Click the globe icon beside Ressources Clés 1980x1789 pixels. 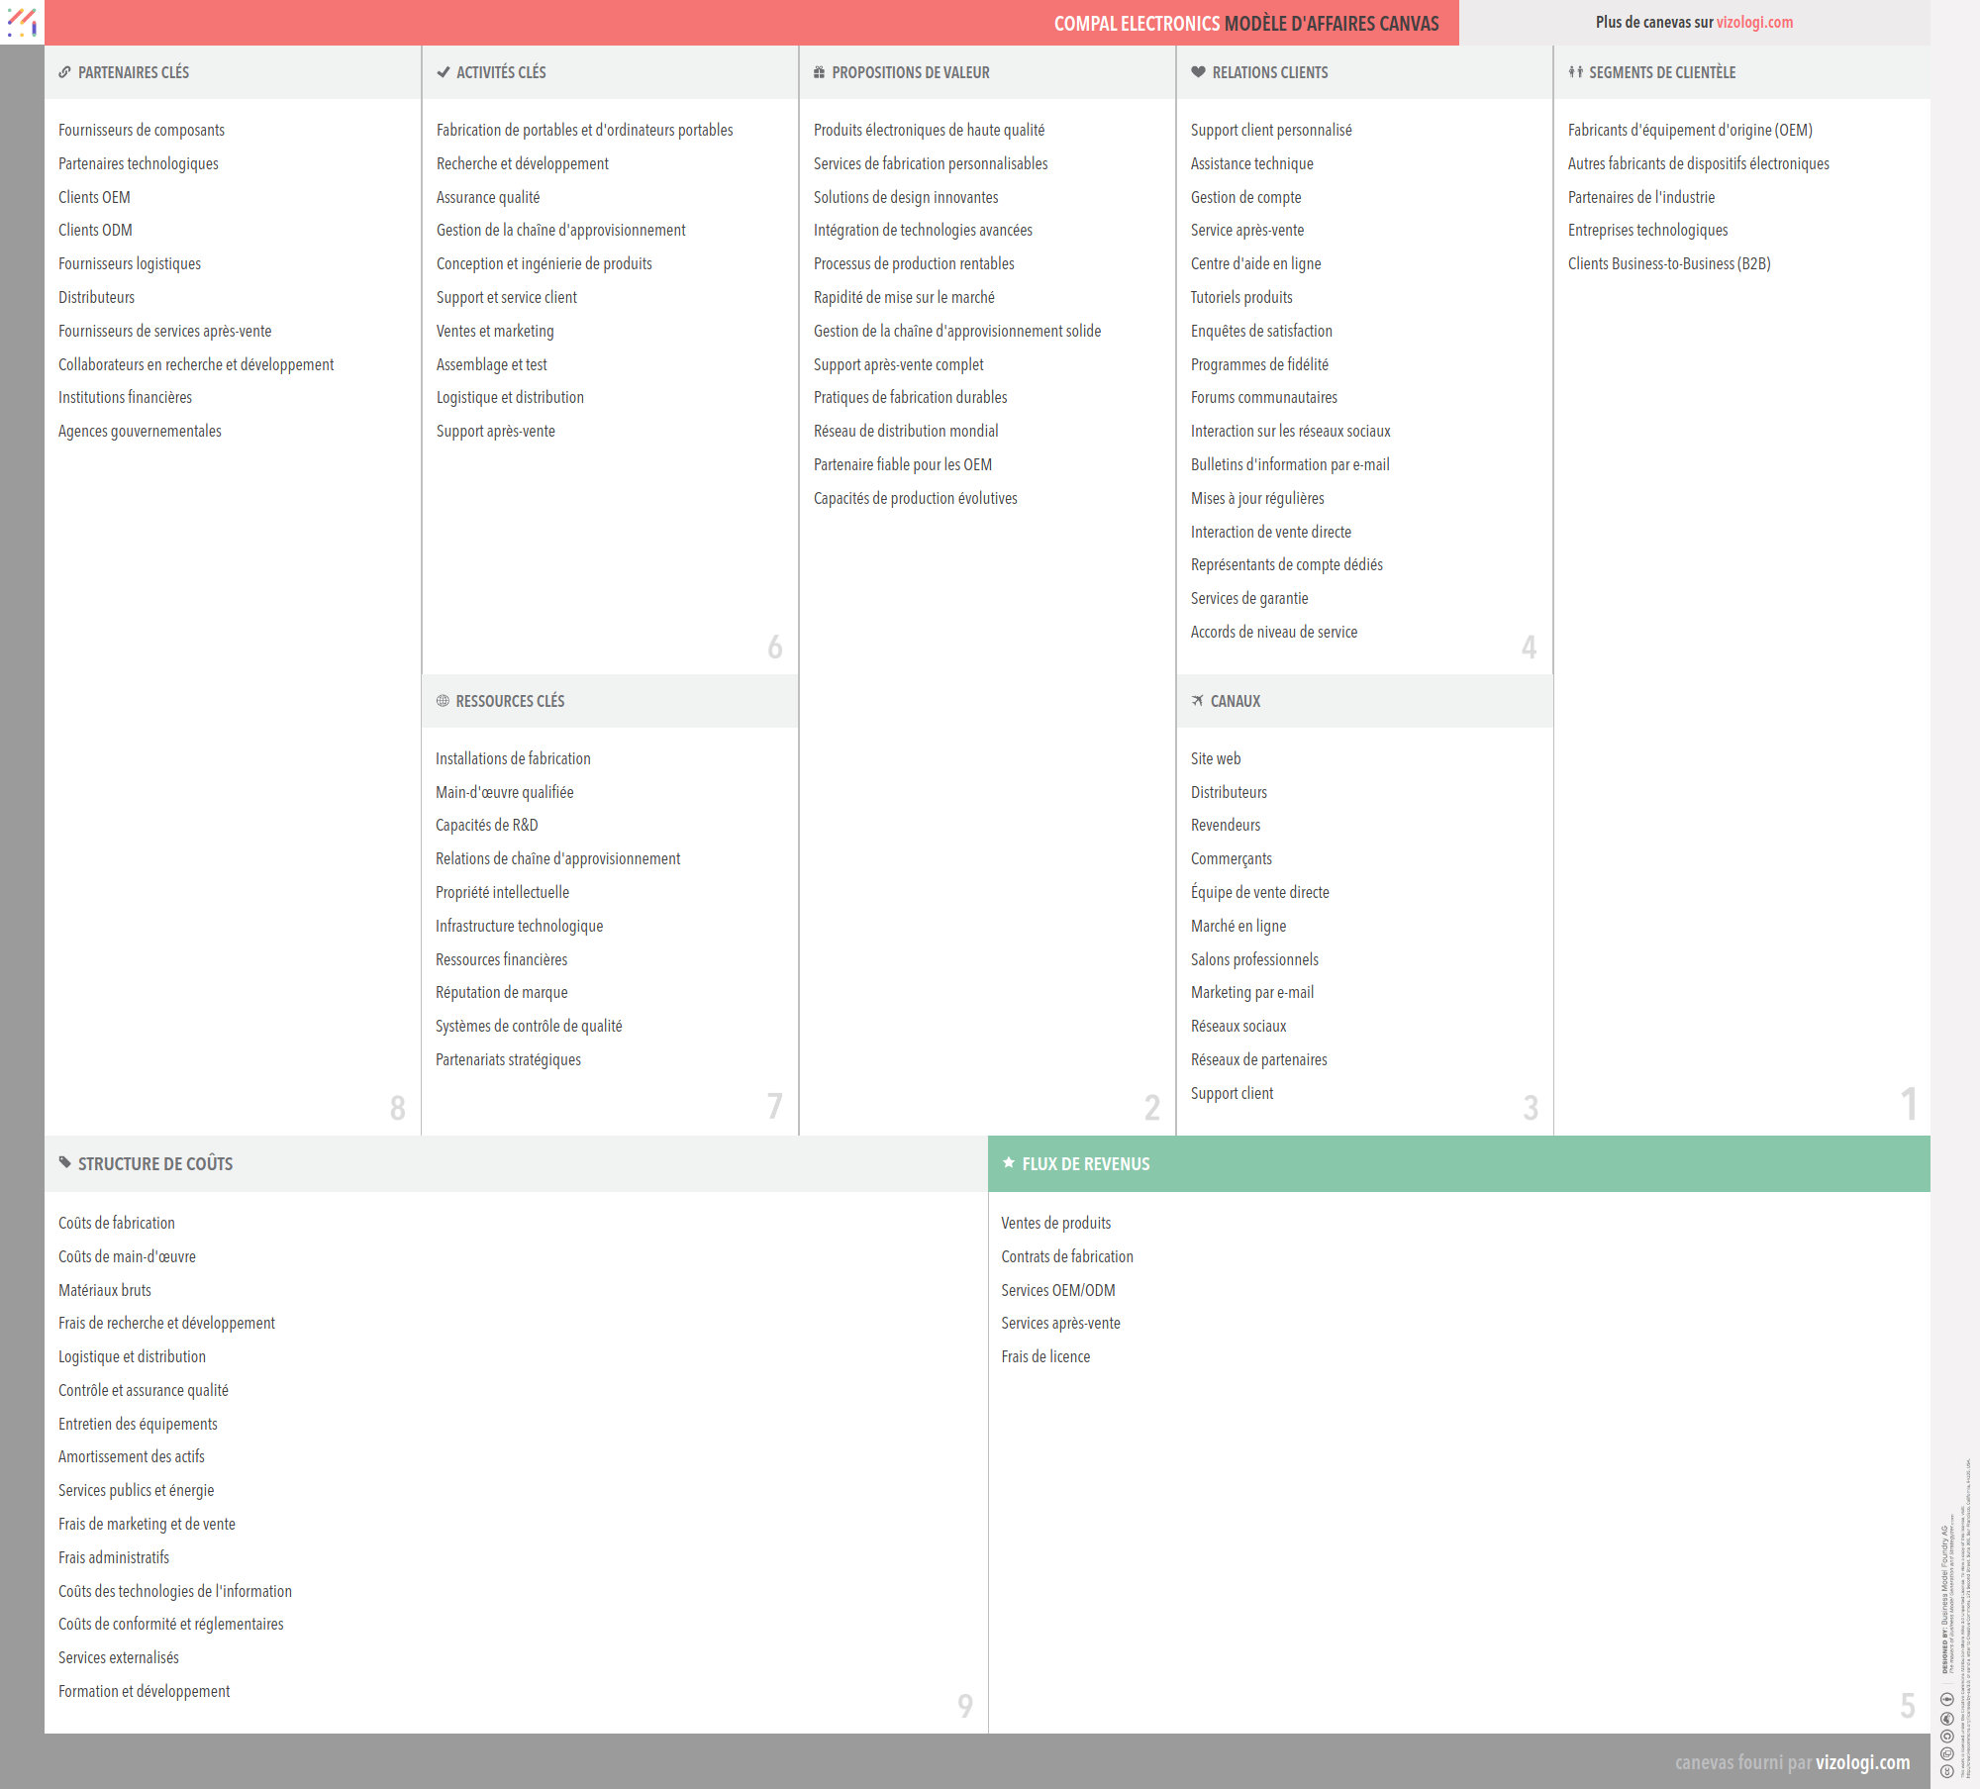coord(443,701)
